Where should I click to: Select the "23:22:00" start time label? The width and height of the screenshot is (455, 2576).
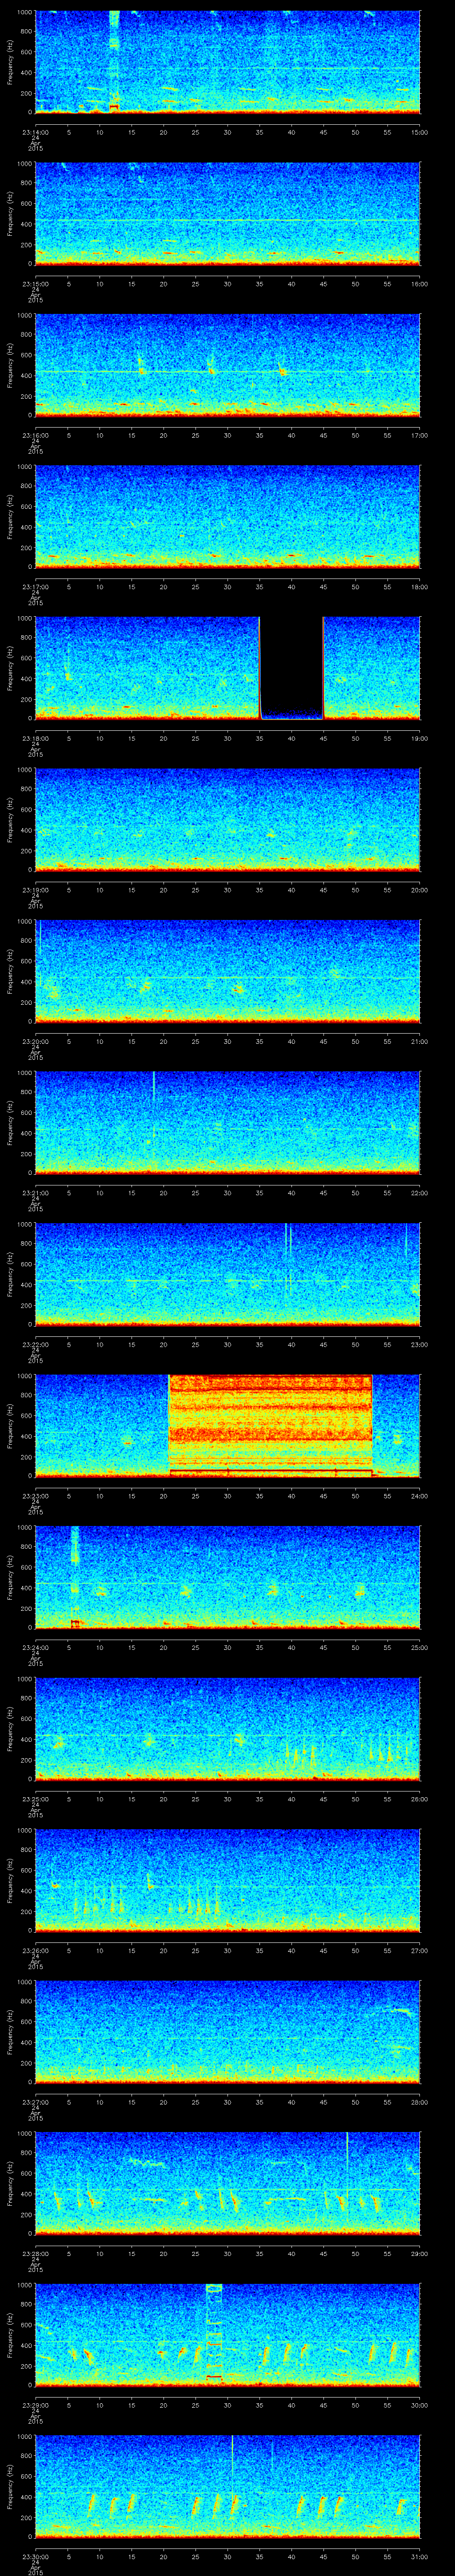[x=35, y=1344]
